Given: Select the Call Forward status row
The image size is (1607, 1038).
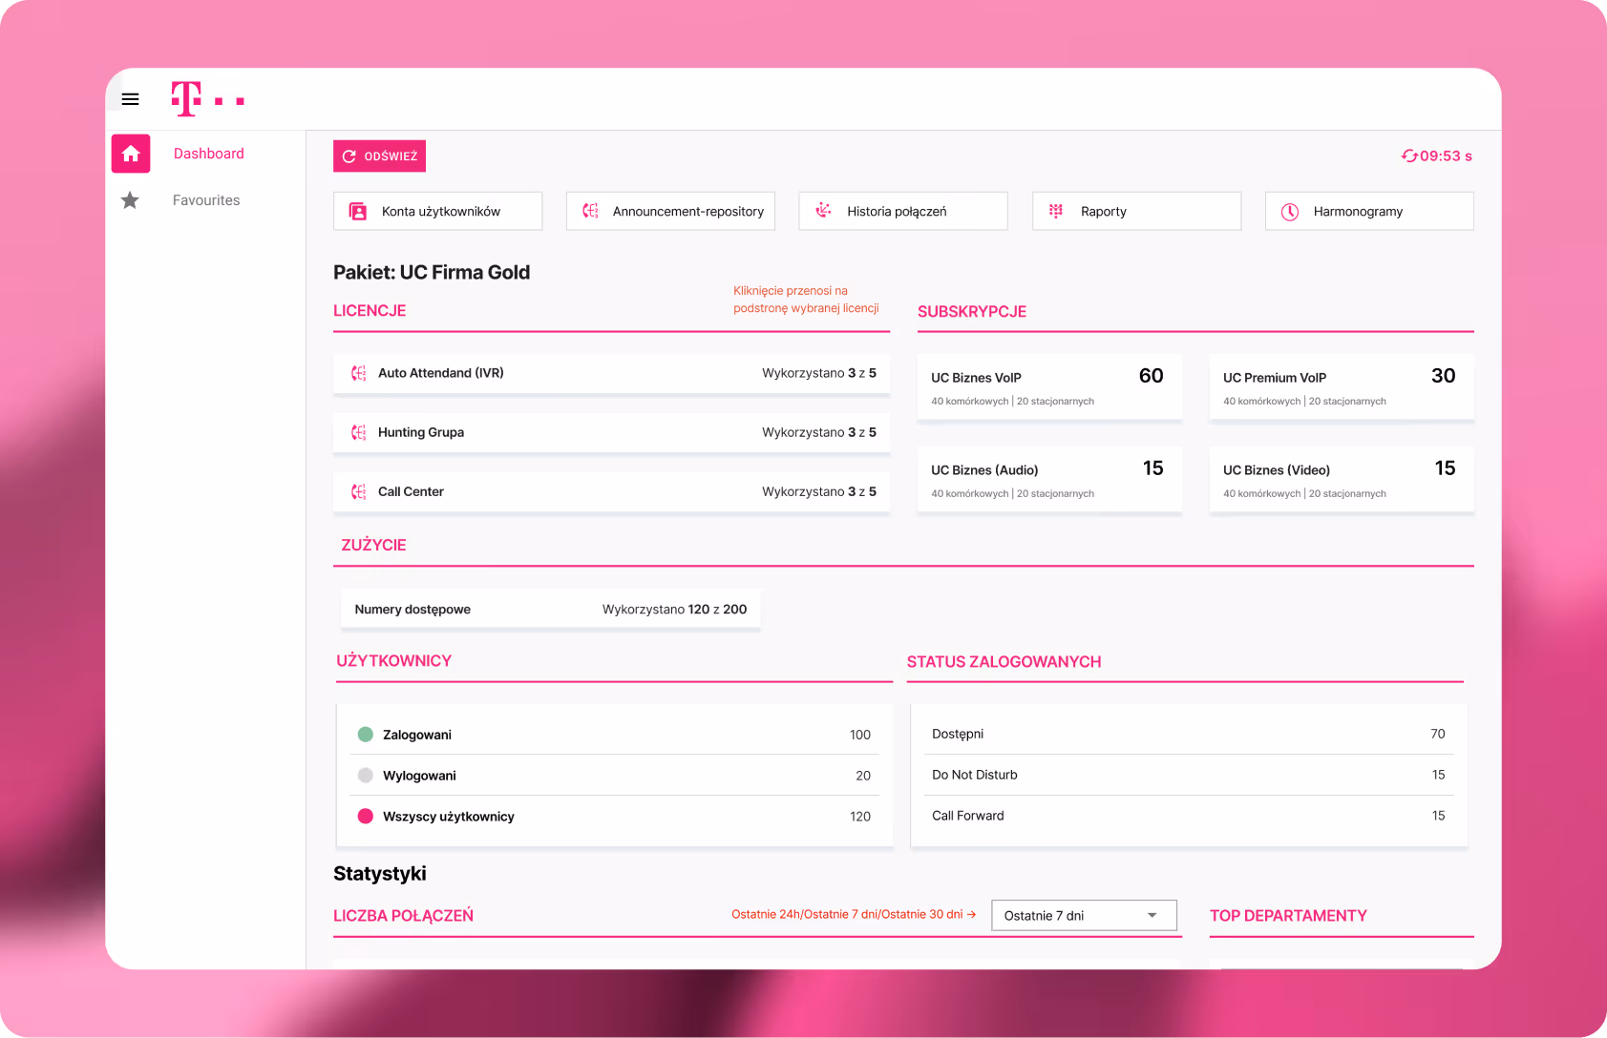Looking at the screenshot, I should tap(1189, 816).
